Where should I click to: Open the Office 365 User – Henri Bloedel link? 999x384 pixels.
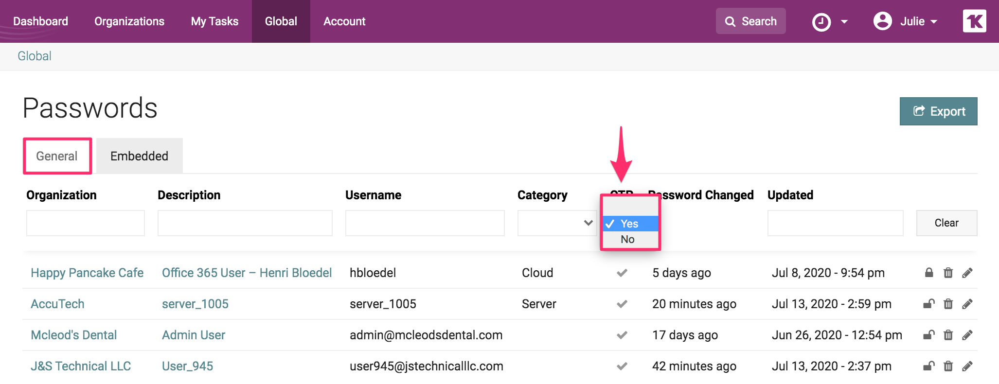pos(247,273)
